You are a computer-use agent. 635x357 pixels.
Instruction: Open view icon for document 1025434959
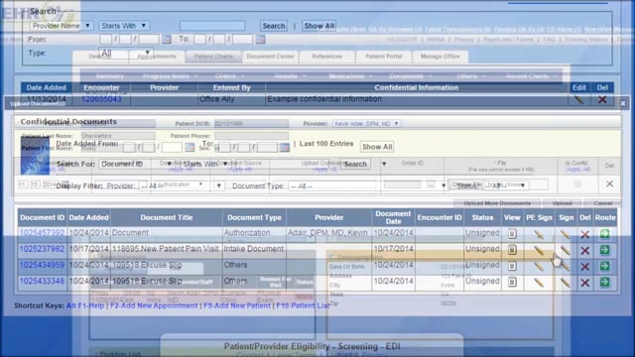pos(512,266)
